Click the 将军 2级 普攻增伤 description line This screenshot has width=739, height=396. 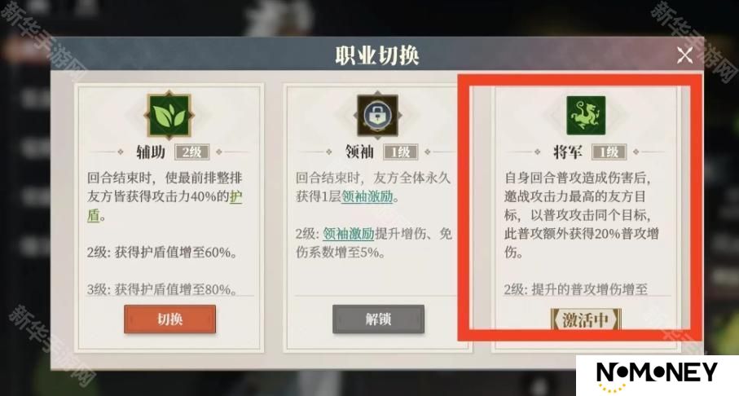[576, 289]
